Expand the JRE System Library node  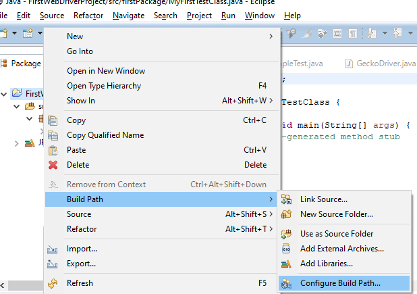pos(17,143)
